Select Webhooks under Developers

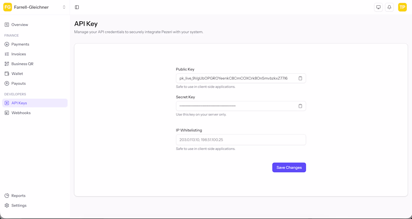point(21,113)
